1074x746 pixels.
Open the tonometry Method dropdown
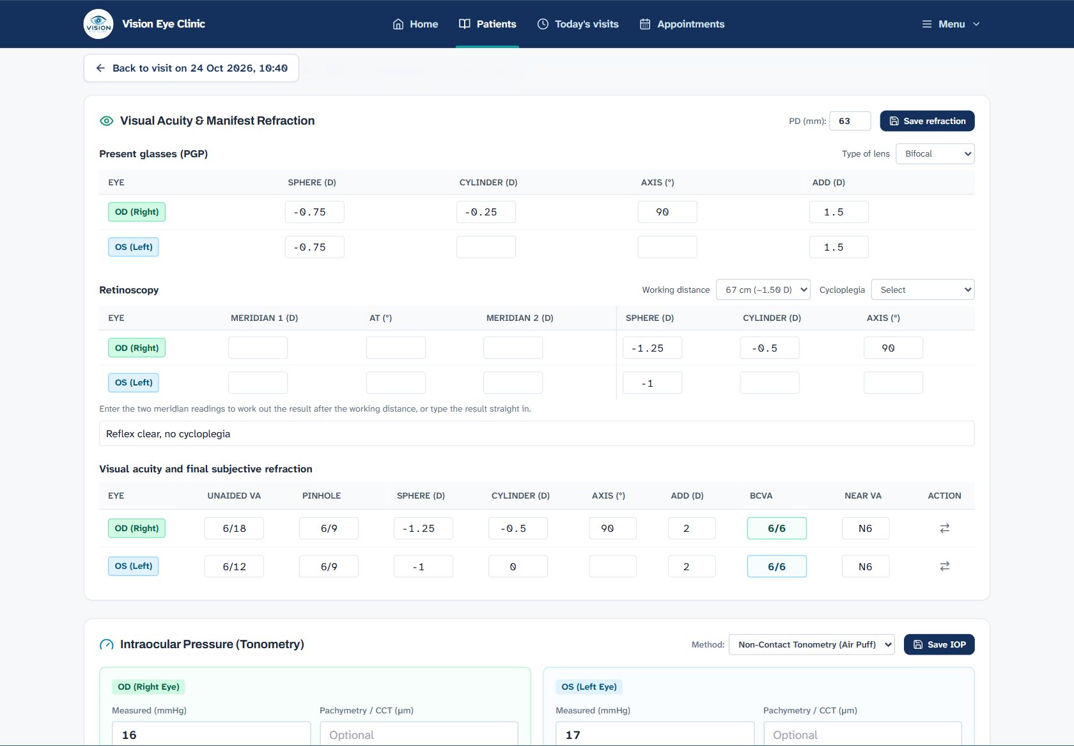(812, 644)
